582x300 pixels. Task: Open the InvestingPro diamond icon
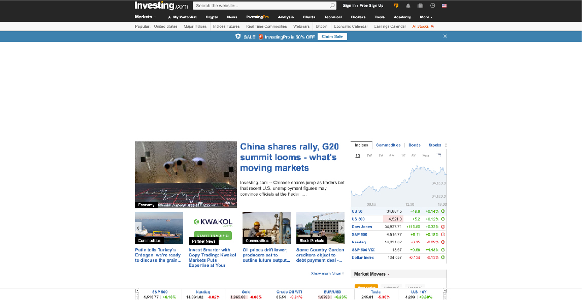click(x=396, y=6)
